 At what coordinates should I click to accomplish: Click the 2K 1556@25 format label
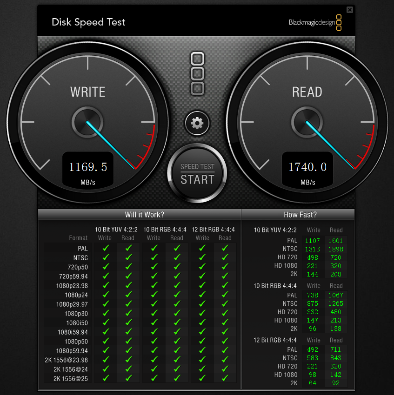pyautogui.click(x=71, y=379)
